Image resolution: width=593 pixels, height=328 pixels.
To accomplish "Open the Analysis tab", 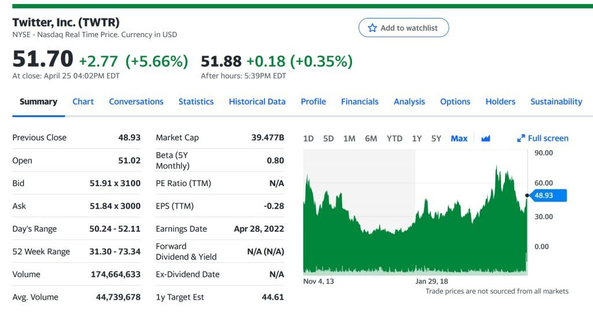I will pyautogui.click(x=409, y=102).
